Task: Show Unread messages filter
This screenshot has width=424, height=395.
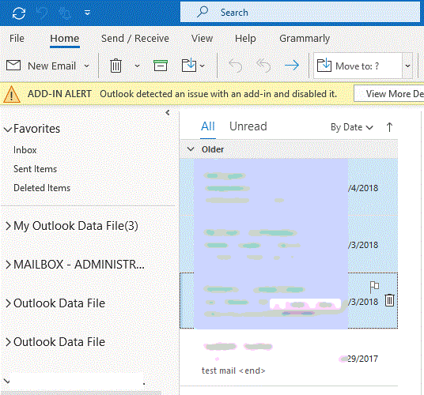Action: (x=248, y=126)
